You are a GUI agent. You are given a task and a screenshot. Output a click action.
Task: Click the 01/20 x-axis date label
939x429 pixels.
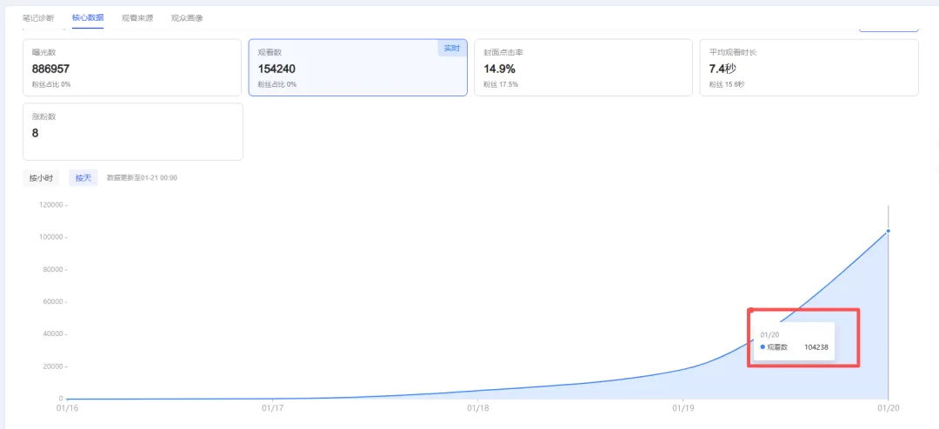click(x=888, y=406)
